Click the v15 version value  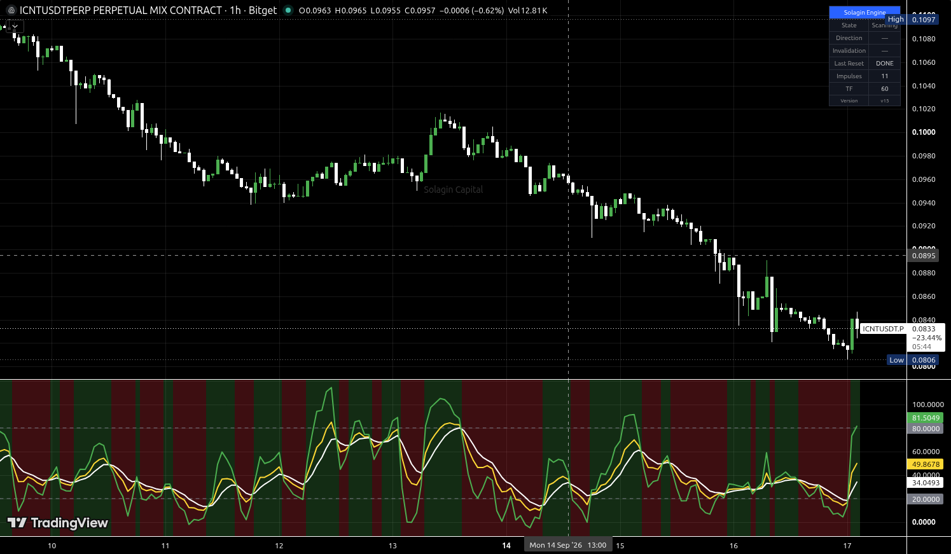point(885,100)
